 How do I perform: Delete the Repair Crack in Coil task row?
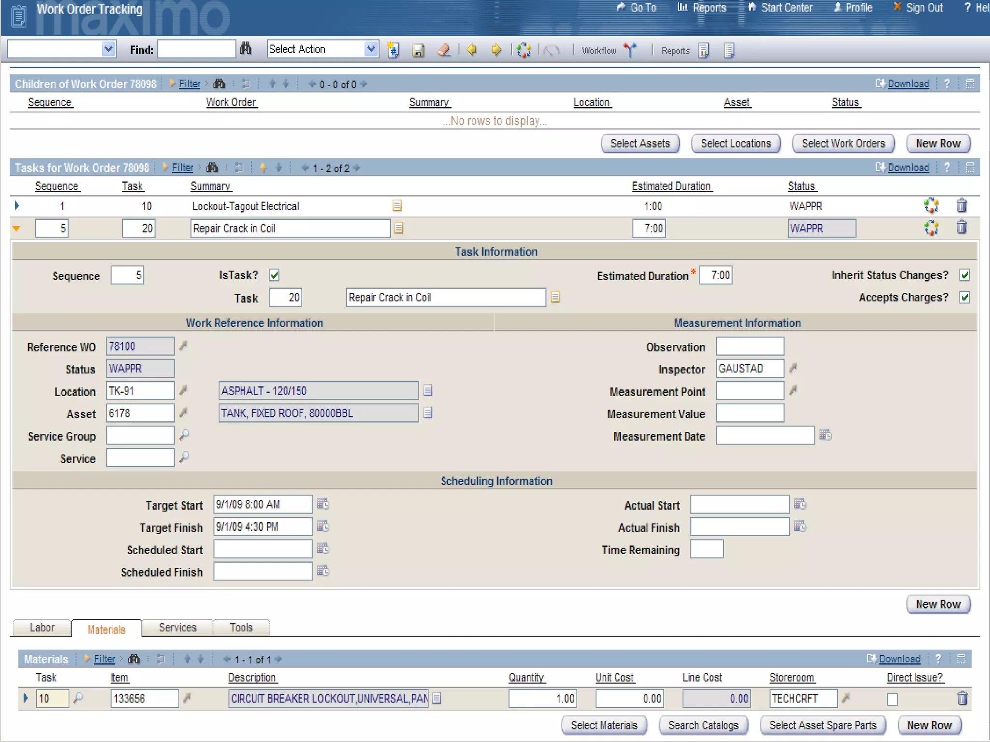click(x=961, y=227)
